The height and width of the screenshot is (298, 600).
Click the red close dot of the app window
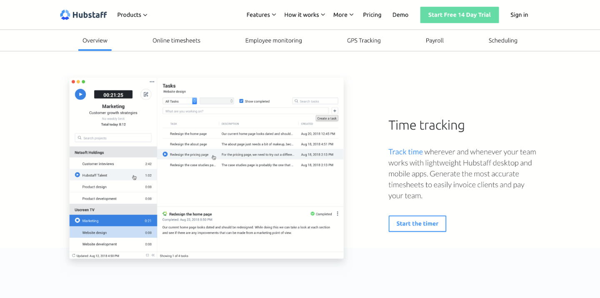click(x=73, y=82)
